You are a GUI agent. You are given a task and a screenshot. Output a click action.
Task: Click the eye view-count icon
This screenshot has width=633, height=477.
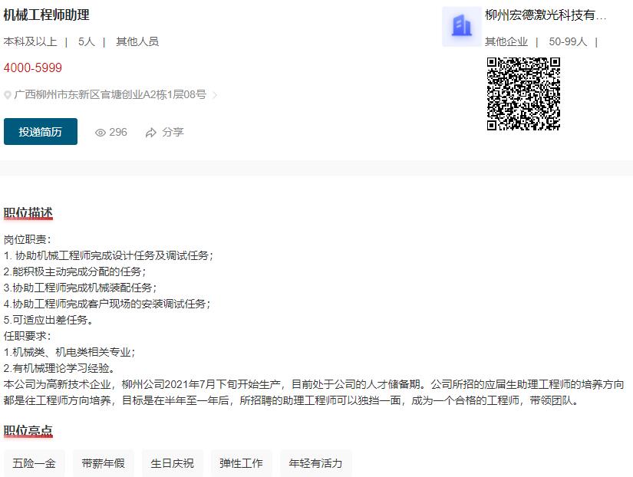(x=100, y=133)
